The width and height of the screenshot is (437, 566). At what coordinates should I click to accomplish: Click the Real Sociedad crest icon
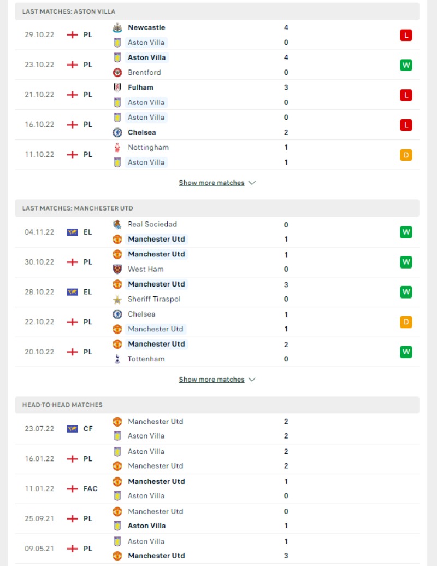[x=117, y=225]
